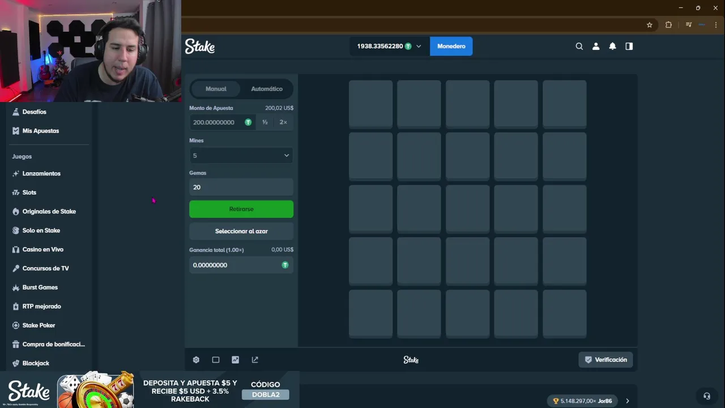The height and width of the screenshot is (408, 725).
Task: Click Seleccionar al azar button
Action: (241, 231)
